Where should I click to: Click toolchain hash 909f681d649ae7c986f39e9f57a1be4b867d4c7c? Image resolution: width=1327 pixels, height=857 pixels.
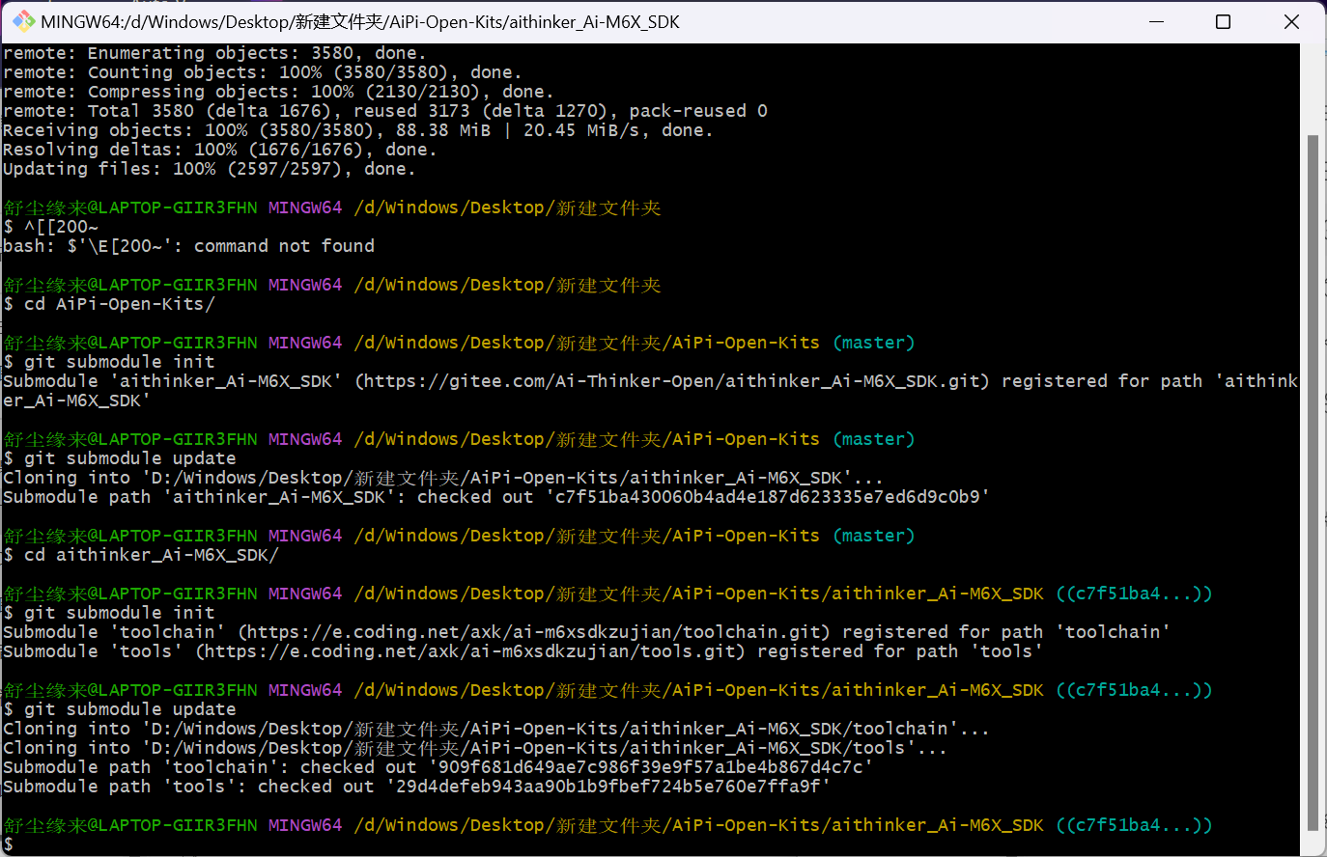coord(651,767)
